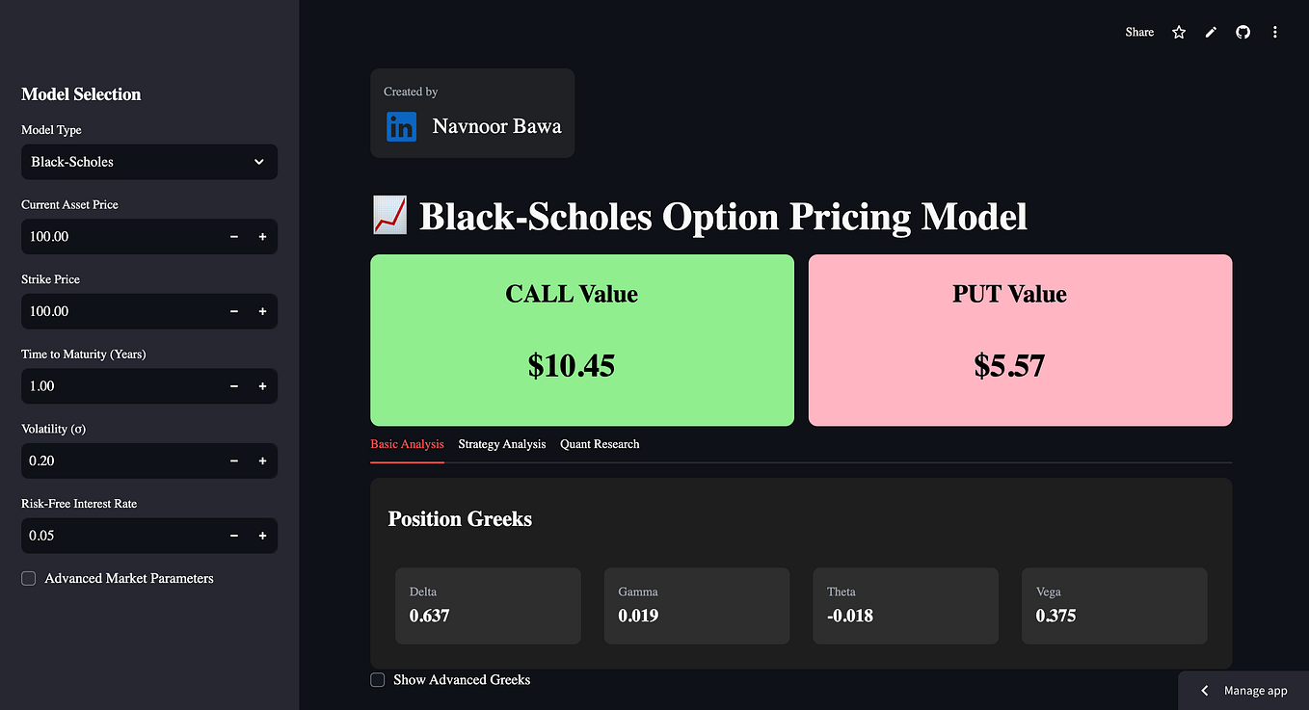Open the Quant Research tab
Image resolution: width=1309 pixels, height=710 pixels.
[600, 444]
